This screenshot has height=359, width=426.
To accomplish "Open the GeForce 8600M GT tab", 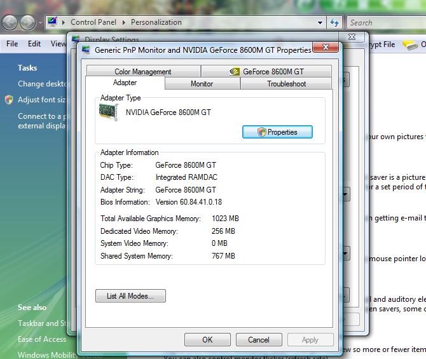I will tap(266, 71).
